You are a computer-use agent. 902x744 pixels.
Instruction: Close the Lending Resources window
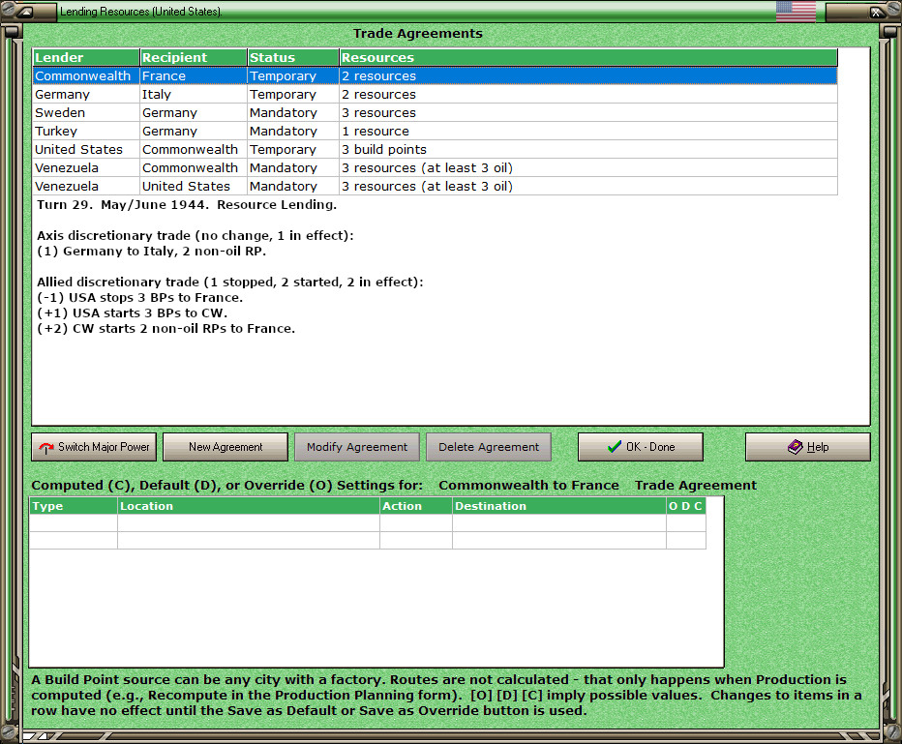click(876, 12)
